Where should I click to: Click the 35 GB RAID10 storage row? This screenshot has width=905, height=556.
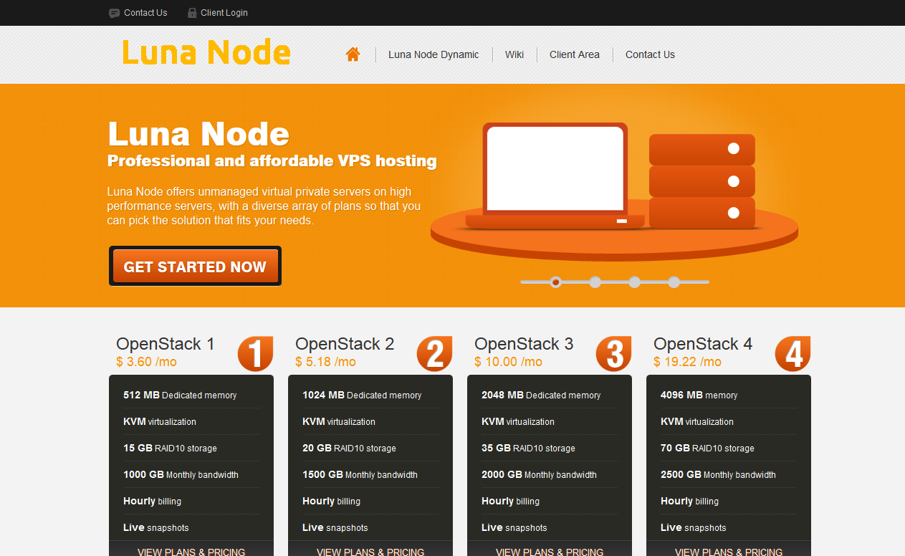tap(550, 448)
